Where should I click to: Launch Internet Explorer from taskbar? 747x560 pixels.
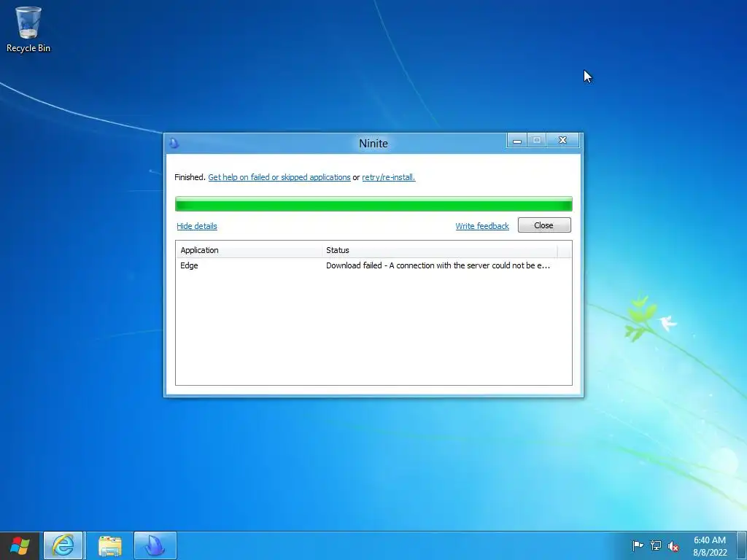[63, 545]
